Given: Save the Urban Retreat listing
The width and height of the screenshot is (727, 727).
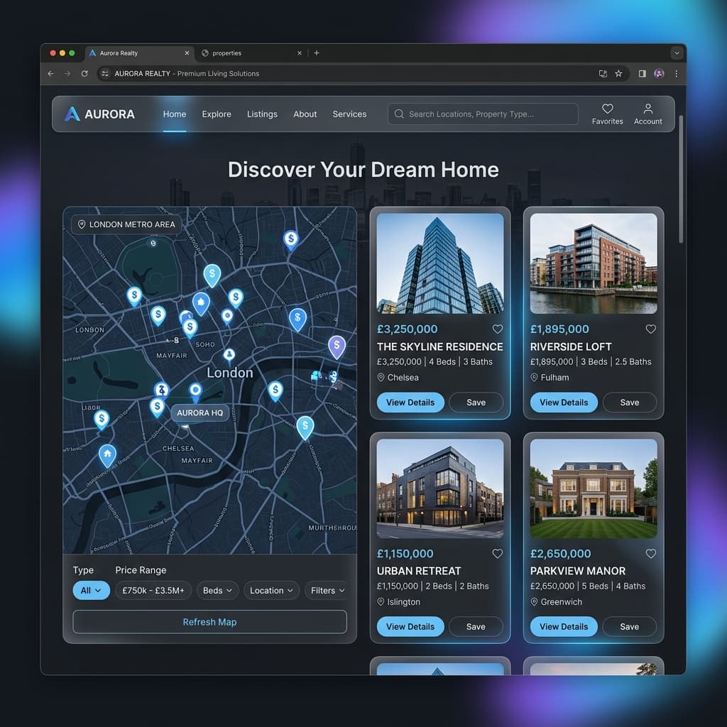Looking at the screenshot, I should [x=476, y=627].
